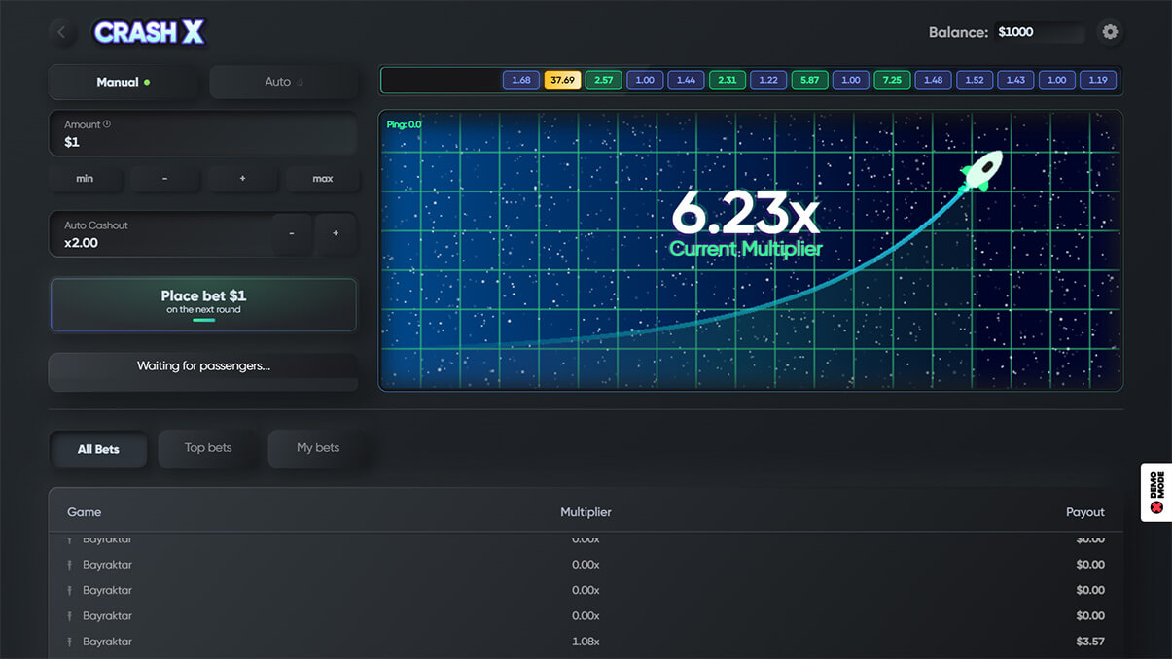Switch to Auto betting mode
This screenshot has width=1172, height=659.
pos(284,82)
